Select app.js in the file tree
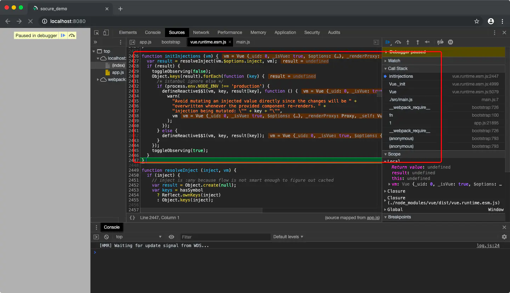This screenshot has width=510, height=293. click(118, 72)
